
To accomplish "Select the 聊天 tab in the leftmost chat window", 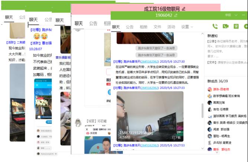I will point(9,17).
